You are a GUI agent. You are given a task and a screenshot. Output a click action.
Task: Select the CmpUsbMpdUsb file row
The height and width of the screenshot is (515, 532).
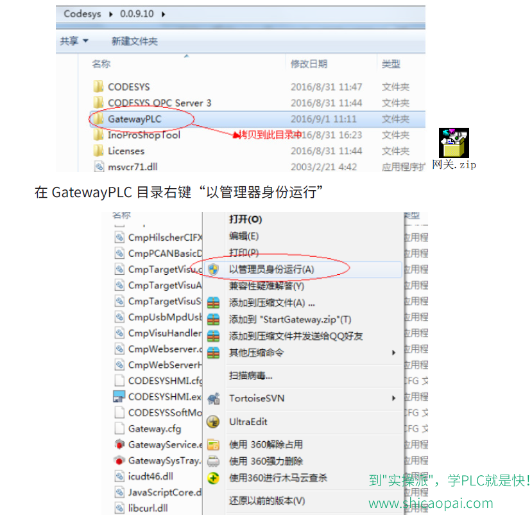[x=158, y=317]
